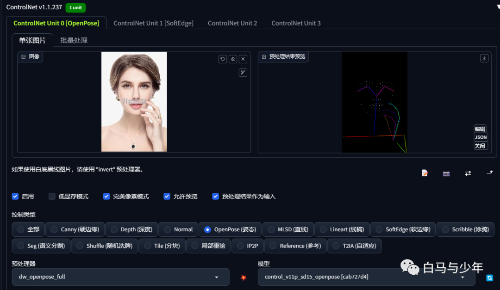Select the Shuffle (随机洗牌) control type

[x=105, y=246]
